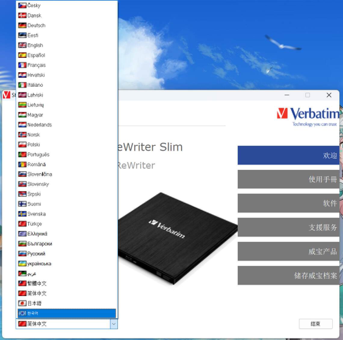Select 繁體中文 from the list
Viewport: 343px width, 340px height.
coord(67,283)
